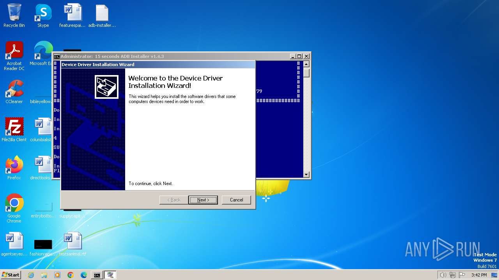Select the columbialist Word document icon

[x=41, y=130]
